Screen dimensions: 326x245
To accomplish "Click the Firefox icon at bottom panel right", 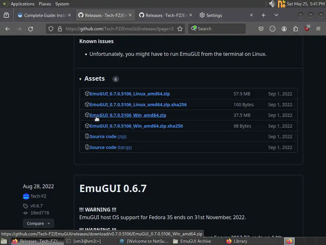I will tap(289, 241).
